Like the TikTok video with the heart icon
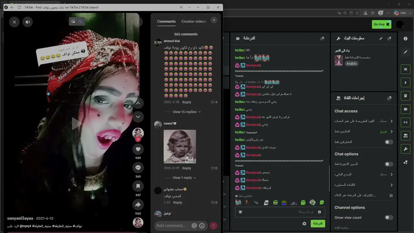Screen dimensions: 414x233 point(138,149)
